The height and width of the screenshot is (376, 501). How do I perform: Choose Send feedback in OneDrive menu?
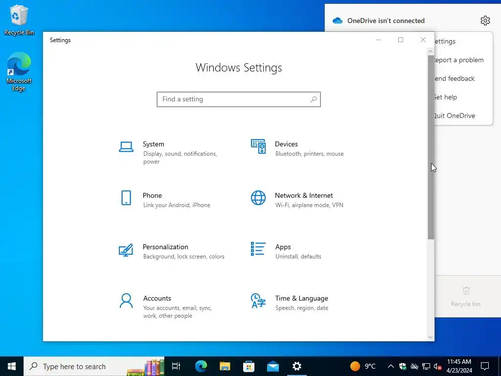point(463,78)
